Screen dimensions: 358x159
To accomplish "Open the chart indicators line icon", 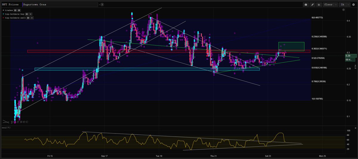I will click(319, 4).
